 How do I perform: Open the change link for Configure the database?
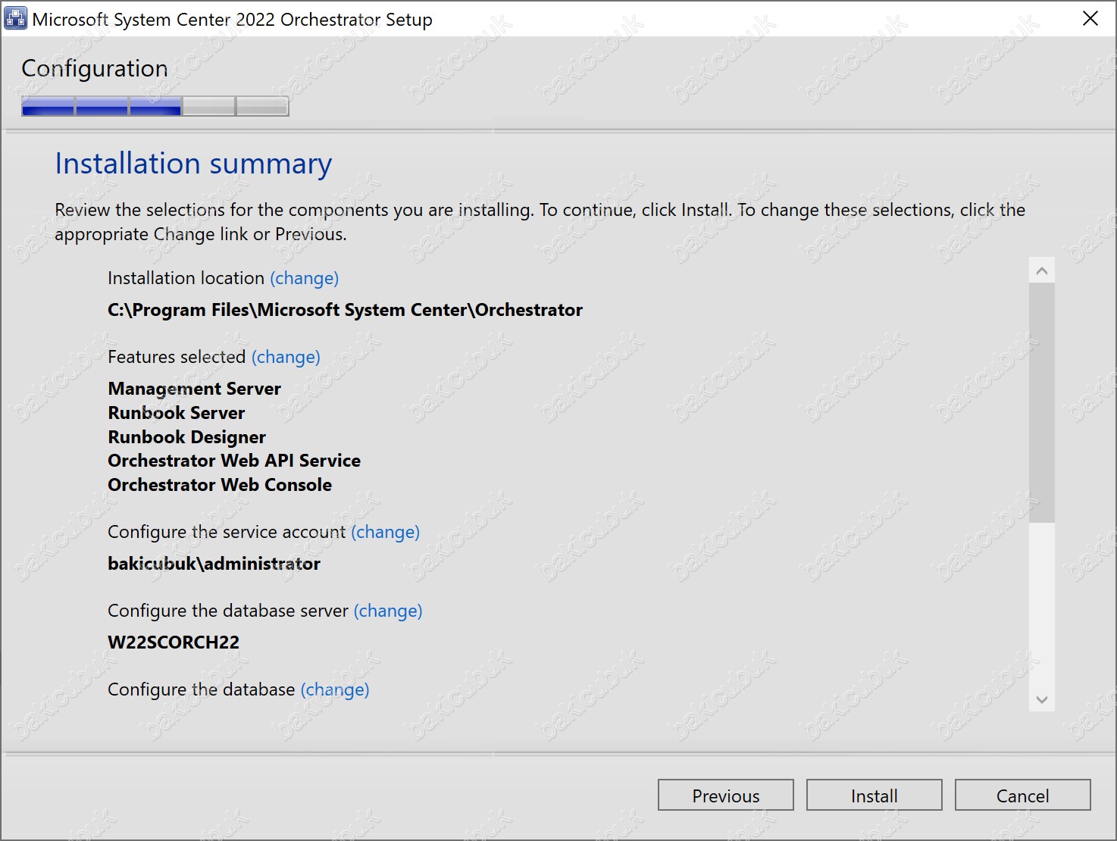335,689
